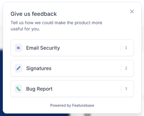Click empty space in Signatures row
The width and height of the screenshot is (144, 116).
86,68
